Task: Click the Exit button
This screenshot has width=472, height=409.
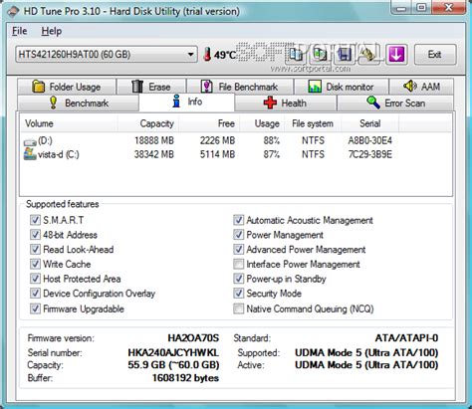Action: coord(435,55)
